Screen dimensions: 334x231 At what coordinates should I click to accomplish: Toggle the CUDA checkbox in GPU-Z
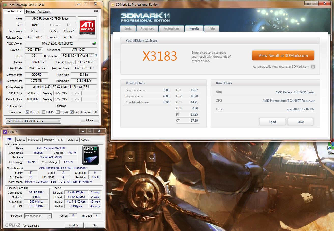44,112
